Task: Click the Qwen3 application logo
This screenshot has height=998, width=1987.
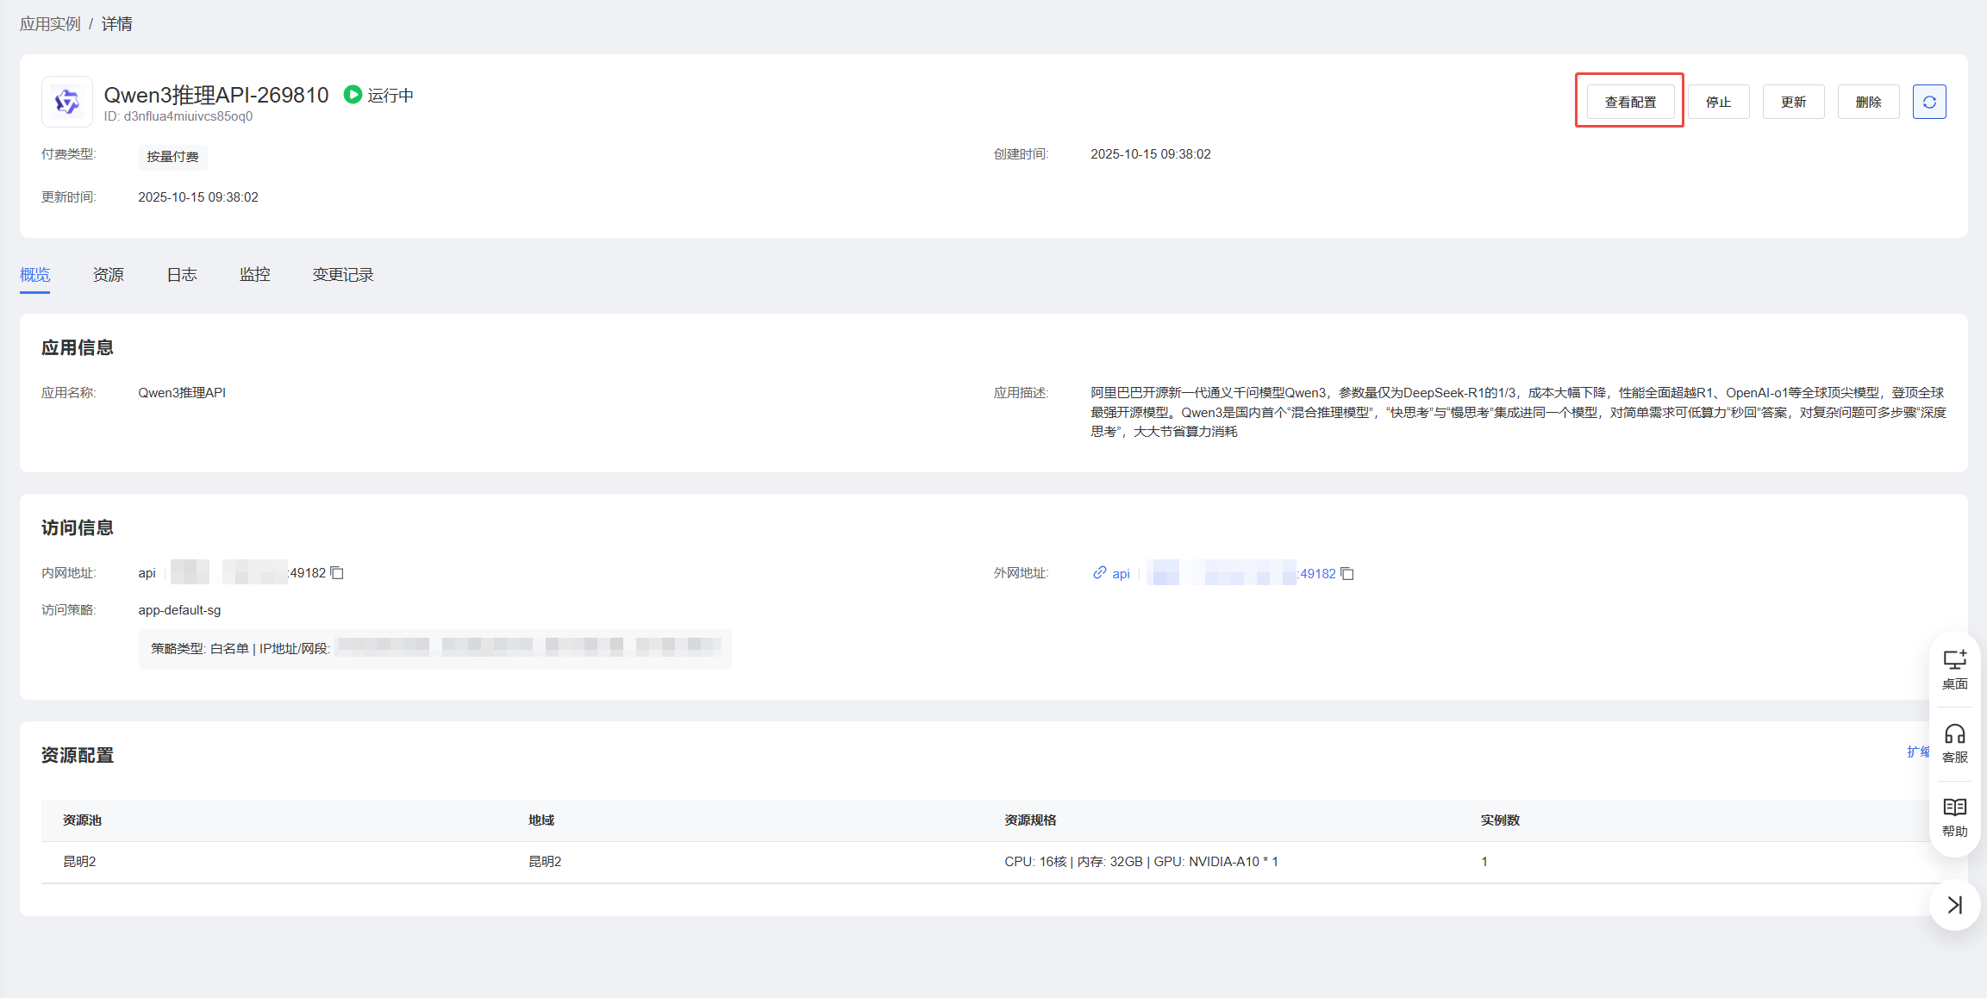Action: [x=67, y=102]
